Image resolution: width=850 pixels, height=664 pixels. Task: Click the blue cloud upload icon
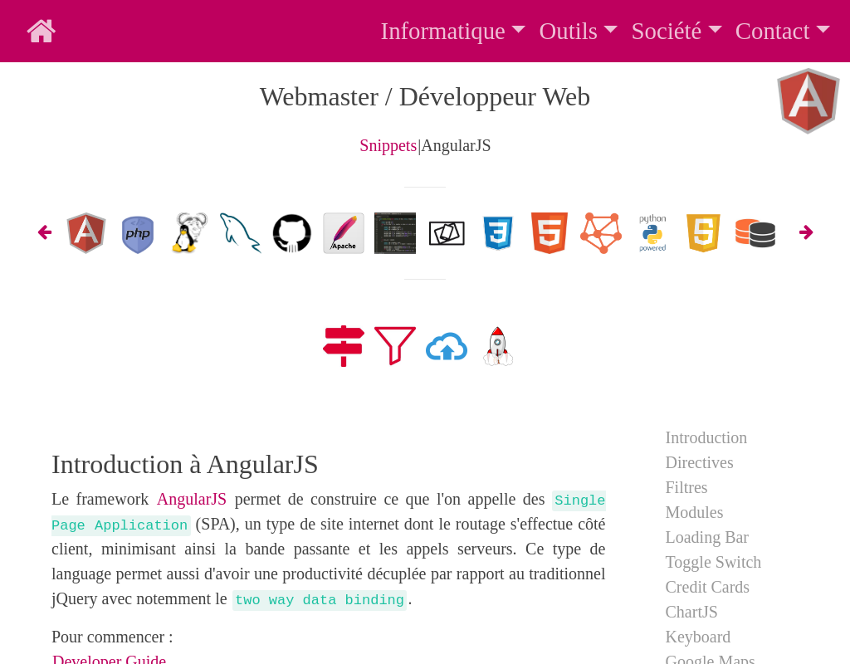[x=447, y=346]
